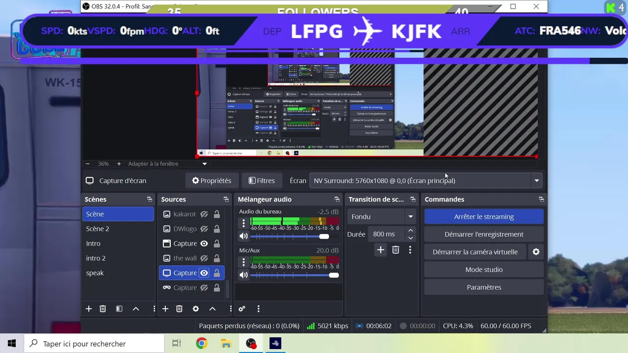
Task: Open audio mixer three-dot menu at bottom
Action: [x=259, y=309]
